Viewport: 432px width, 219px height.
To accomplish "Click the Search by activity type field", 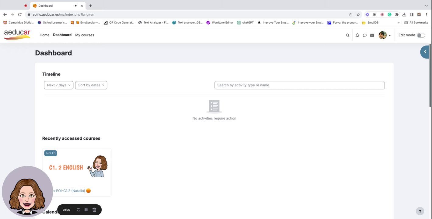I will [299, 85].
